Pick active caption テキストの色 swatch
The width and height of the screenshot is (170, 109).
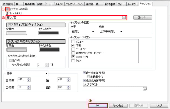(x=49, y=50)
